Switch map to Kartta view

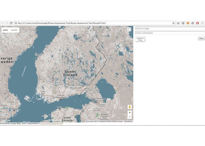[5, 30]
